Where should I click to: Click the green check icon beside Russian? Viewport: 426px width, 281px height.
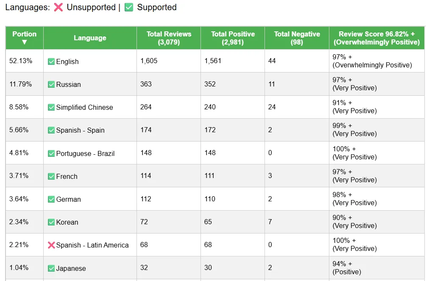pyautogui.click(x=51, y=84)
